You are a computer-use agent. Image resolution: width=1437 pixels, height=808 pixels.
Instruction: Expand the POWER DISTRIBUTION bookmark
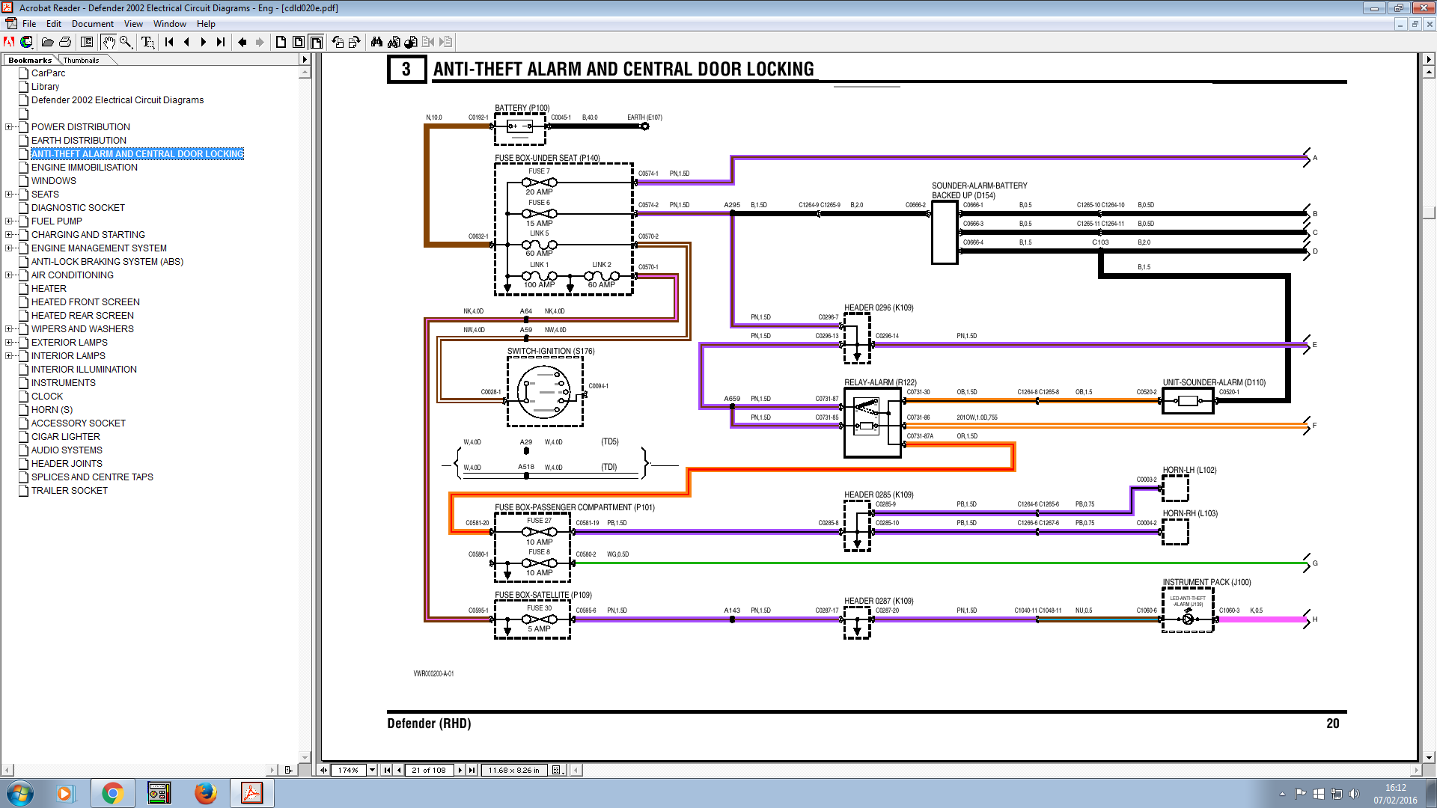[x=8, y=127]
